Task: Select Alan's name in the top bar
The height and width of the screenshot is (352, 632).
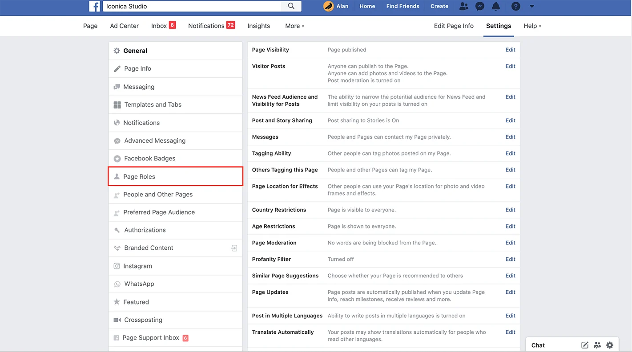Action: click(342, 6)
